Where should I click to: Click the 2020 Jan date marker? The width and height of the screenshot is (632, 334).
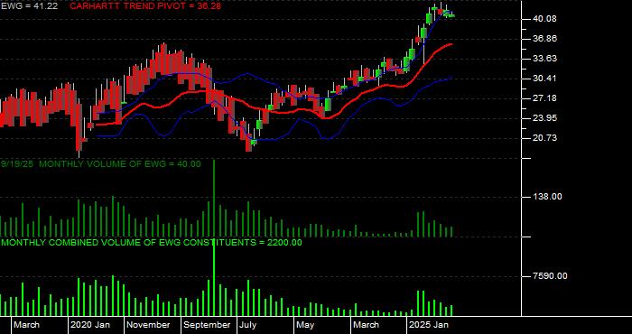click(x=90, y=325)
